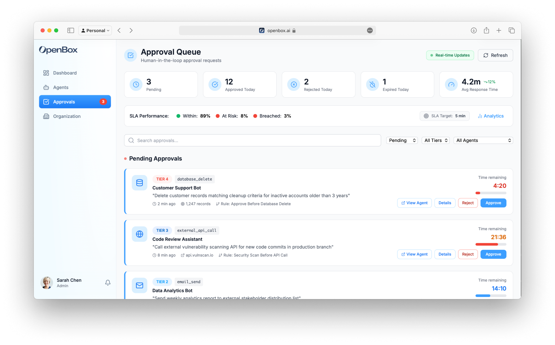Click the 21:36 time remaining progress bar
Screen dimensions: 555x345
point(491,244)
